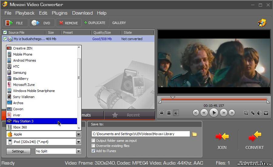Click the playhead marker on timeline
This screenshot has width=273, height=167.
point(173,97)
